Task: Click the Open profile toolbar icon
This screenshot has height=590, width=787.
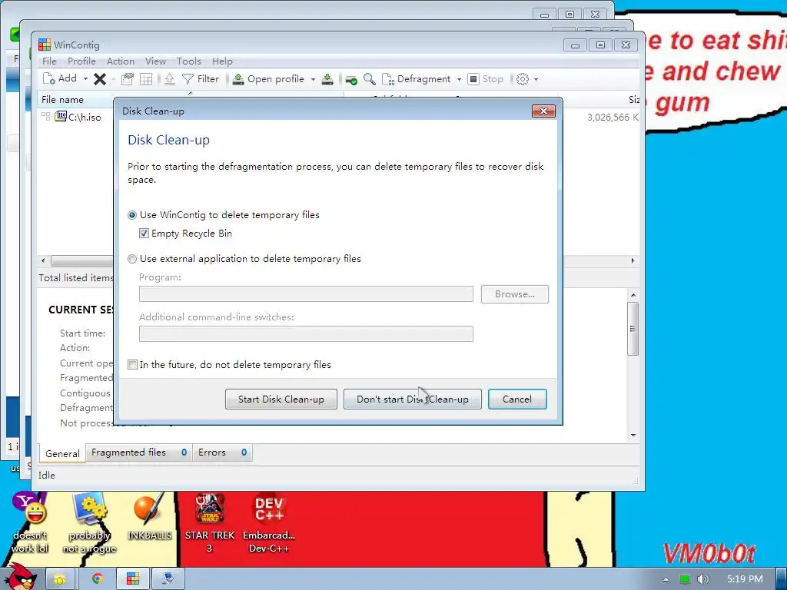Action: 238,79
